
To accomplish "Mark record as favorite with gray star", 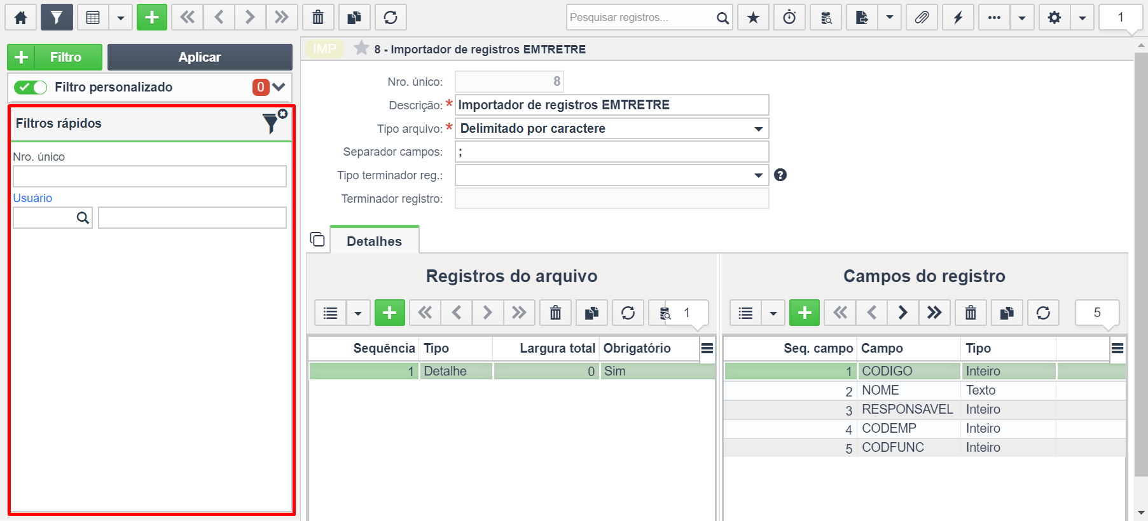I will [361, 48].
